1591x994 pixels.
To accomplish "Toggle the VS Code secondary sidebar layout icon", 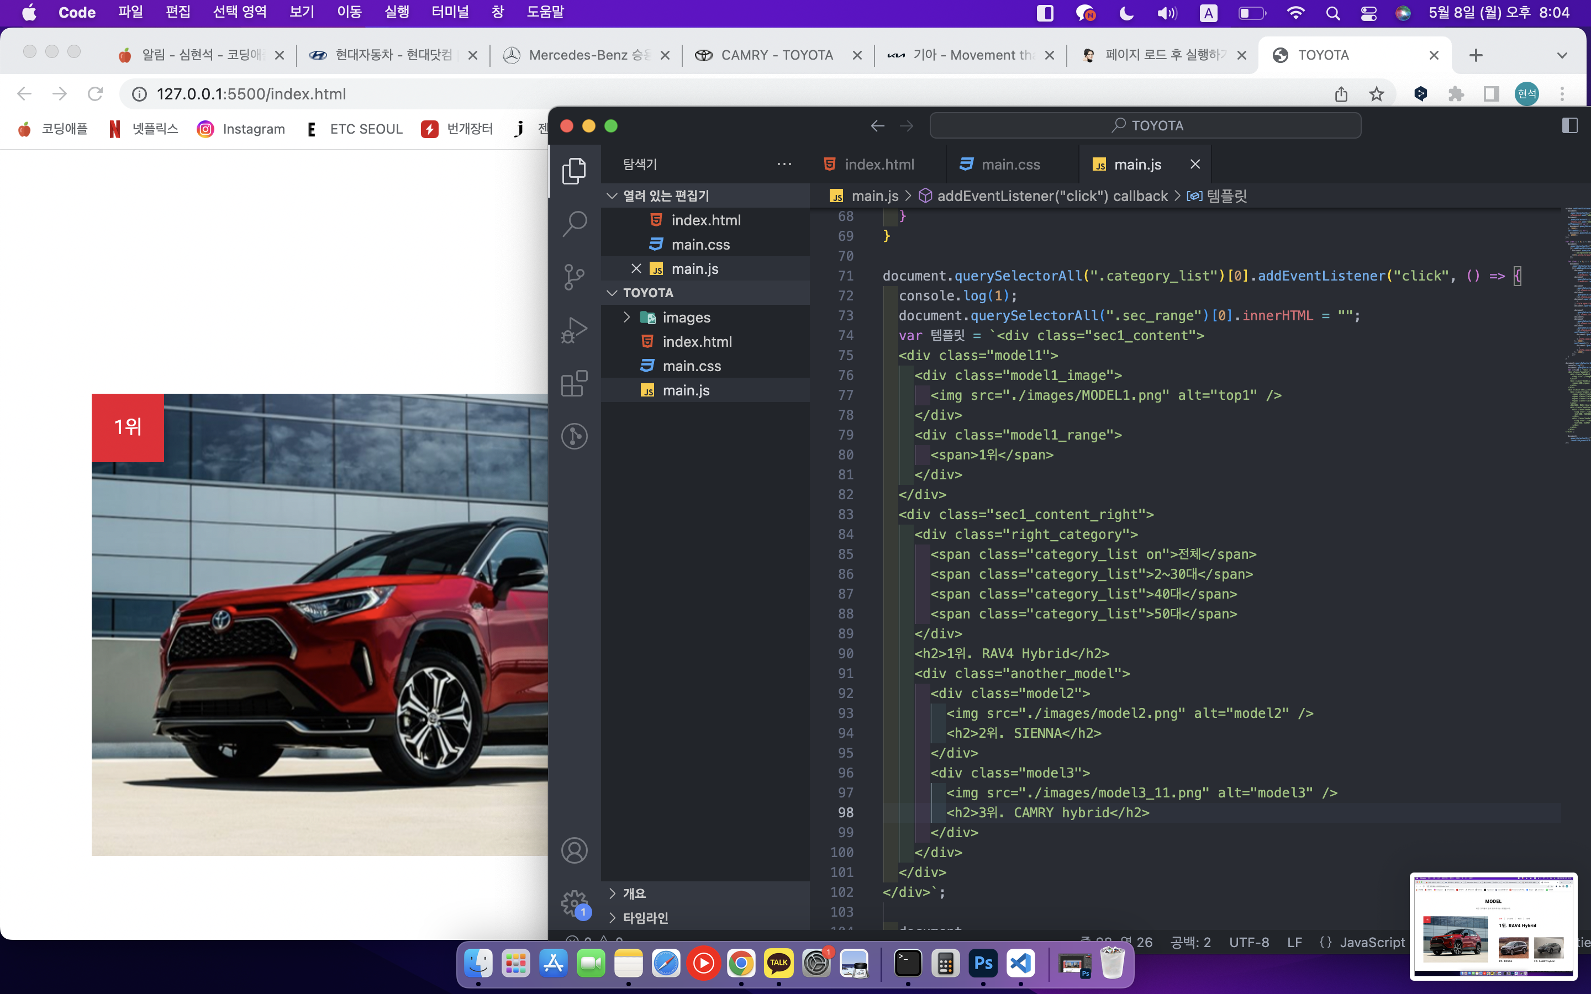I will pos(1569,125).
